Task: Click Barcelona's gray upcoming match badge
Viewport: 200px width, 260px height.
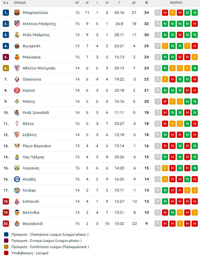Action: 158,13
